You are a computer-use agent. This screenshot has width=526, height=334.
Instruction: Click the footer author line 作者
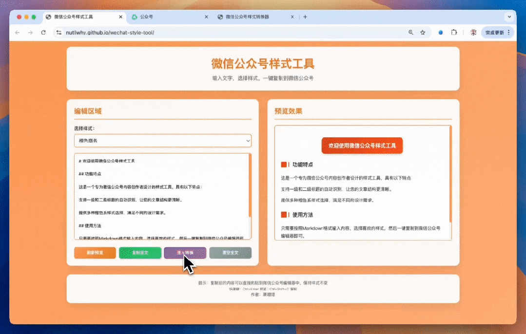[x=263, y=295]
